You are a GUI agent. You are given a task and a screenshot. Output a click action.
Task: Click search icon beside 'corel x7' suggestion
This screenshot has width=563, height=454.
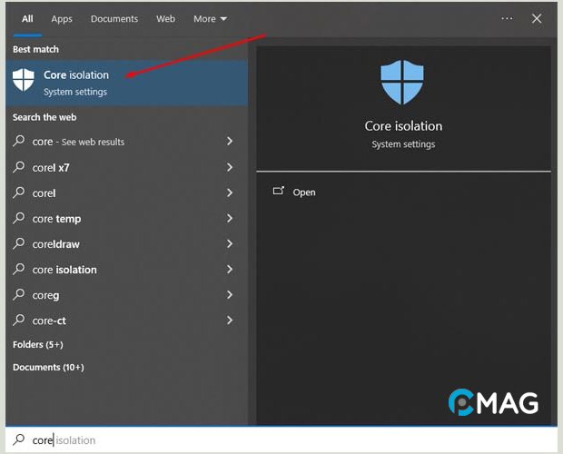(19, 168)
